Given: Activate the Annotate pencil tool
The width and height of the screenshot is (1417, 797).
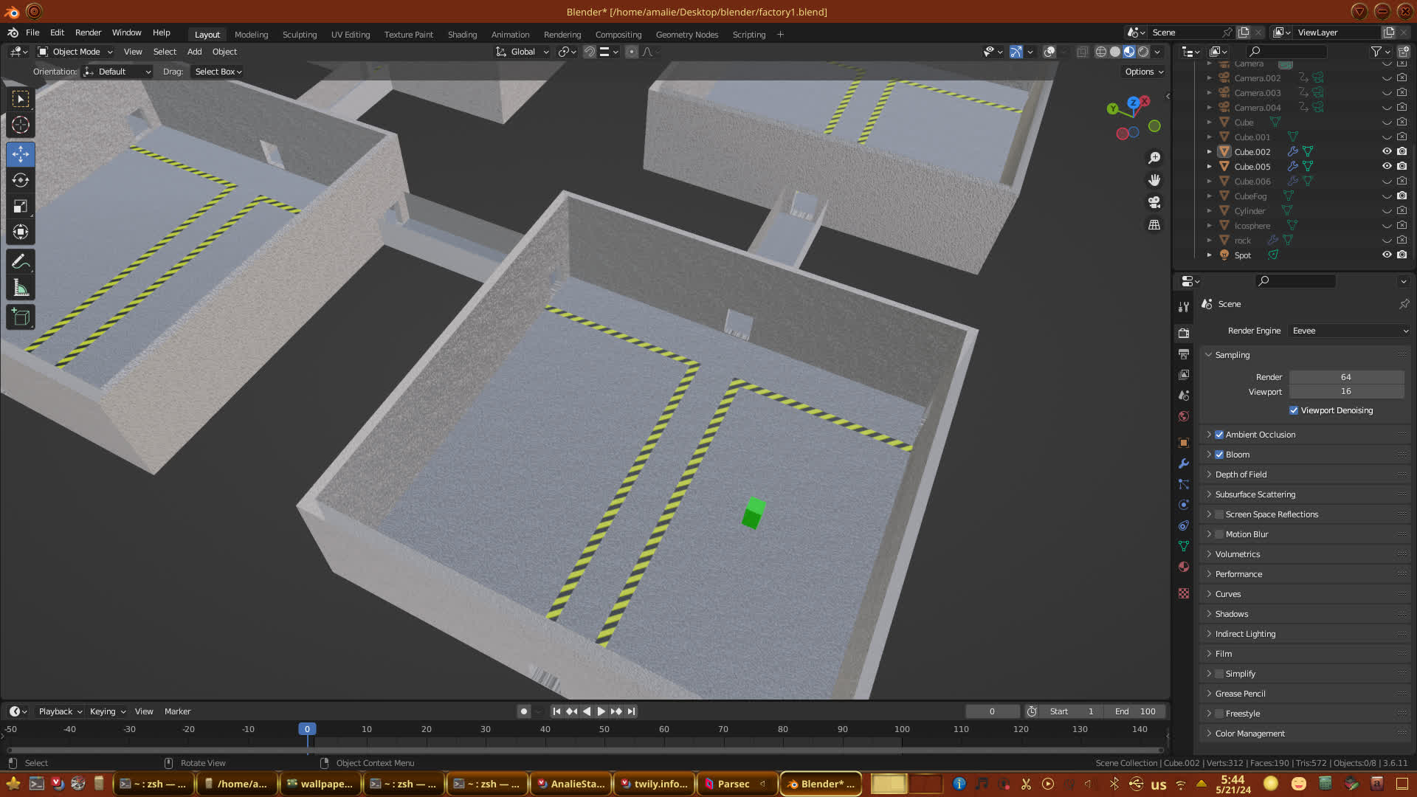Looking at the screenshot, I should point(21,262).
